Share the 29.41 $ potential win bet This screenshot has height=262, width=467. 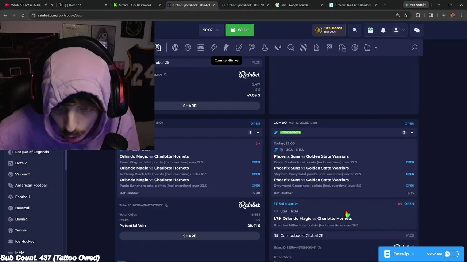point(190,236)
